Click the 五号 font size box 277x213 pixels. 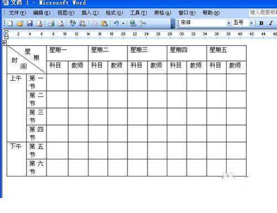[240, 23]
